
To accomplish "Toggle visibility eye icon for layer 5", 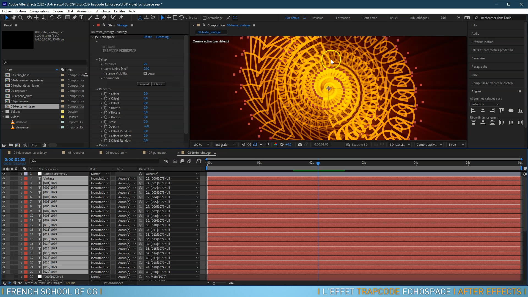I will pyautogui.click(x=4, y=192).
